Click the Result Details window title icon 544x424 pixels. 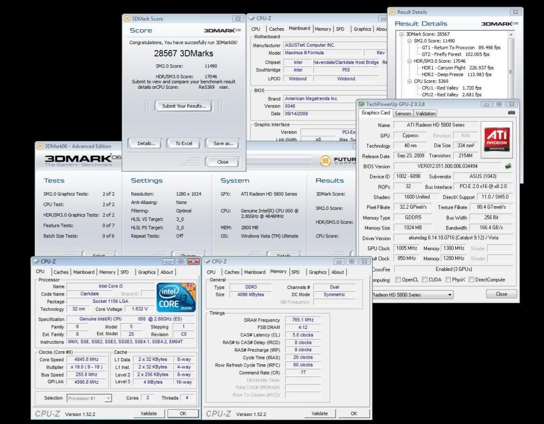392,12
